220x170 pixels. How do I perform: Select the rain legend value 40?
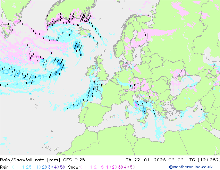57,167
